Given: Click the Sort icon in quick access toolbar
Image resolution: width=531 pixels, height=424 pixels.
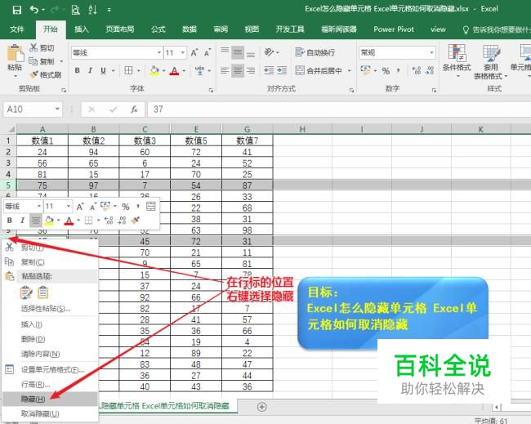Looking at the screenshot, I should pyautogui.click(x=92, y=10).
